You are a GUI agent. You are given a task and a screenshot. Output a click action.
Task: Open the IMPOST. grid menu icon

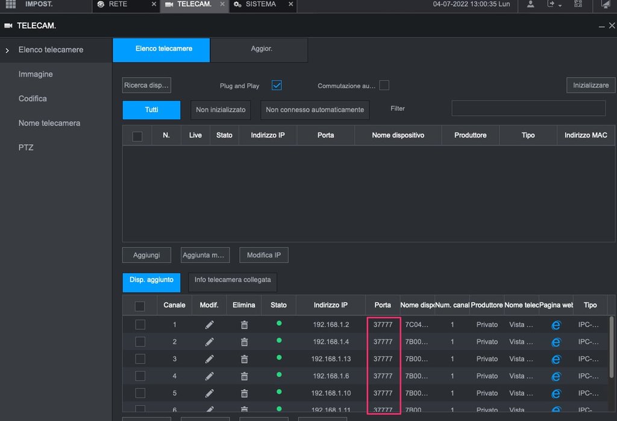coord(10,4)
